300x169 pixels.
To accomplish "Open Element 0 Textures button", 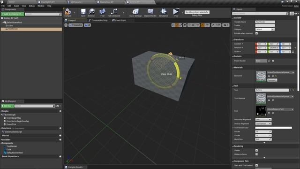I will click(x=272, y=80).
